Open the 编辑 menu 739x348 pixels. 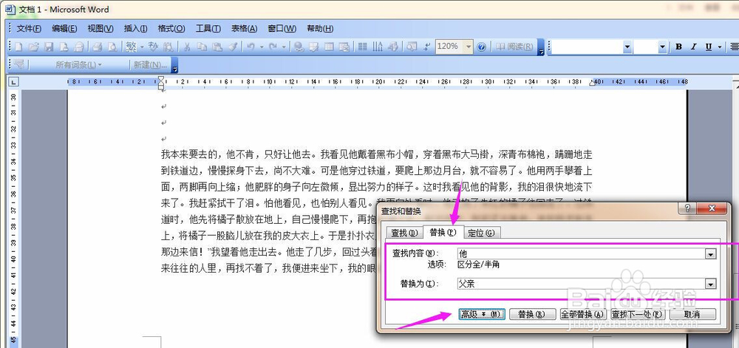point(64,28)
